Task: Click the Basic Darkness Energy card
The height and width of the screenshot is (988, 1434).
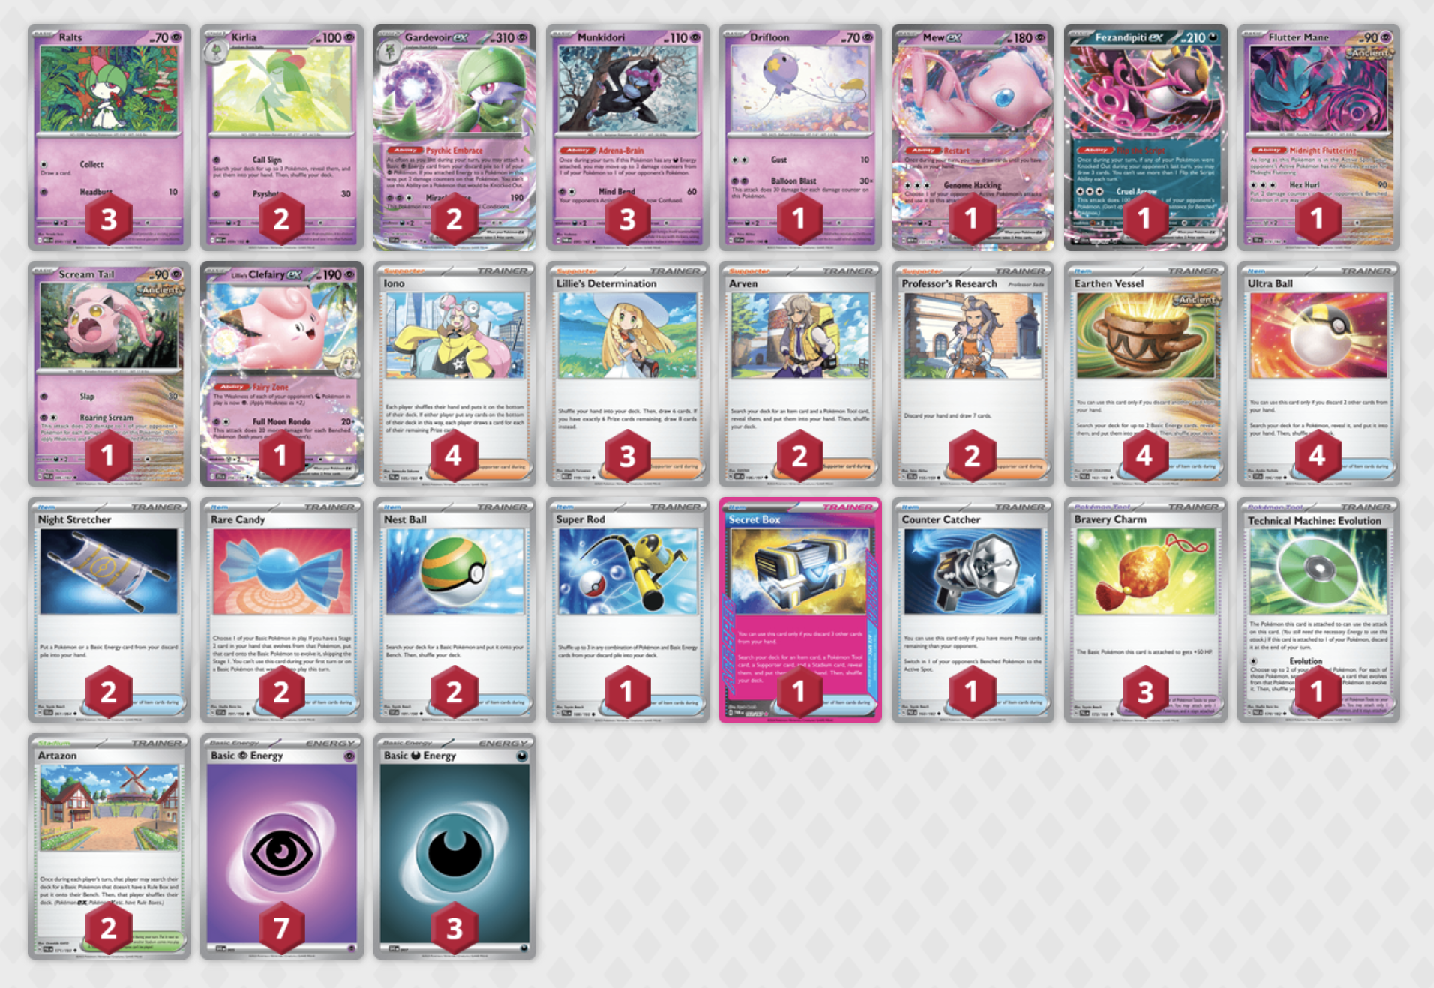Action: click(454, 846)
